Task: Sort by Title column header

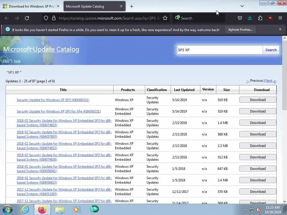Action: click(63, 90)
